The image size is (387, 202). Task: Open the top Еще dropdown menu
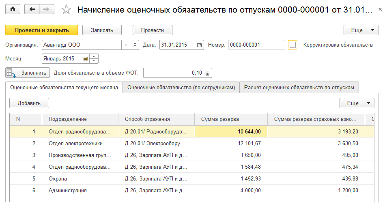(x=361, y=30)
